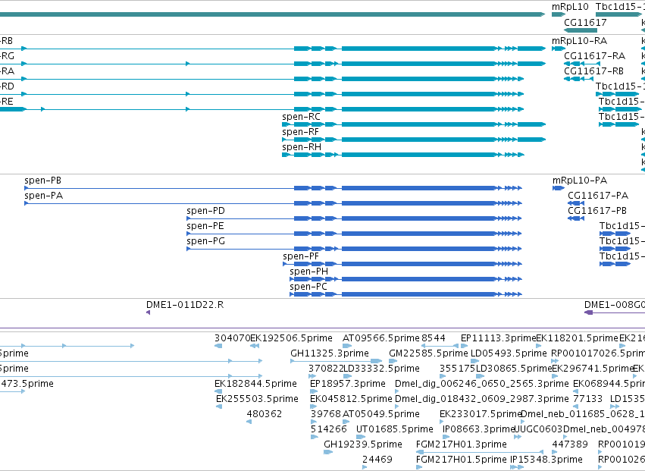645x471 pixels.
Task: Open EST EP18957.3prime
Action: click(348, 385)
